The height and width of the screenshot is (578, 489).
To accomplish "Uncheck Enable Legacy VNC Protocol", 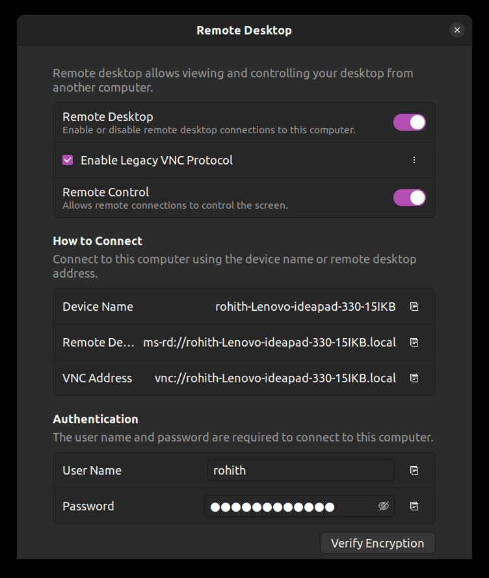I will [68, 160].
